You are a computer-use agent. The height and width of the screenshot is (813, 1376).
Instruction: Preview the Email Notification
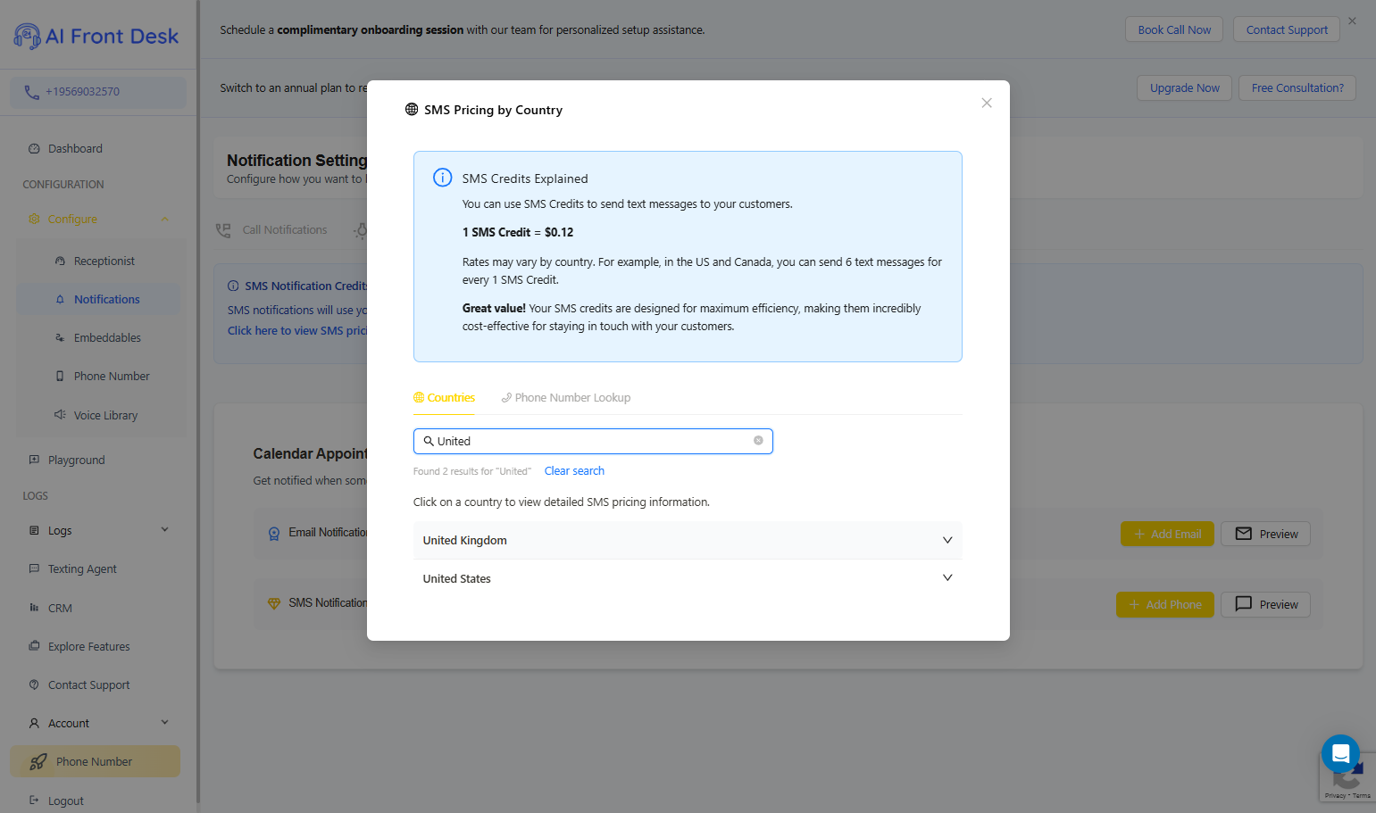pos(1266,534)
